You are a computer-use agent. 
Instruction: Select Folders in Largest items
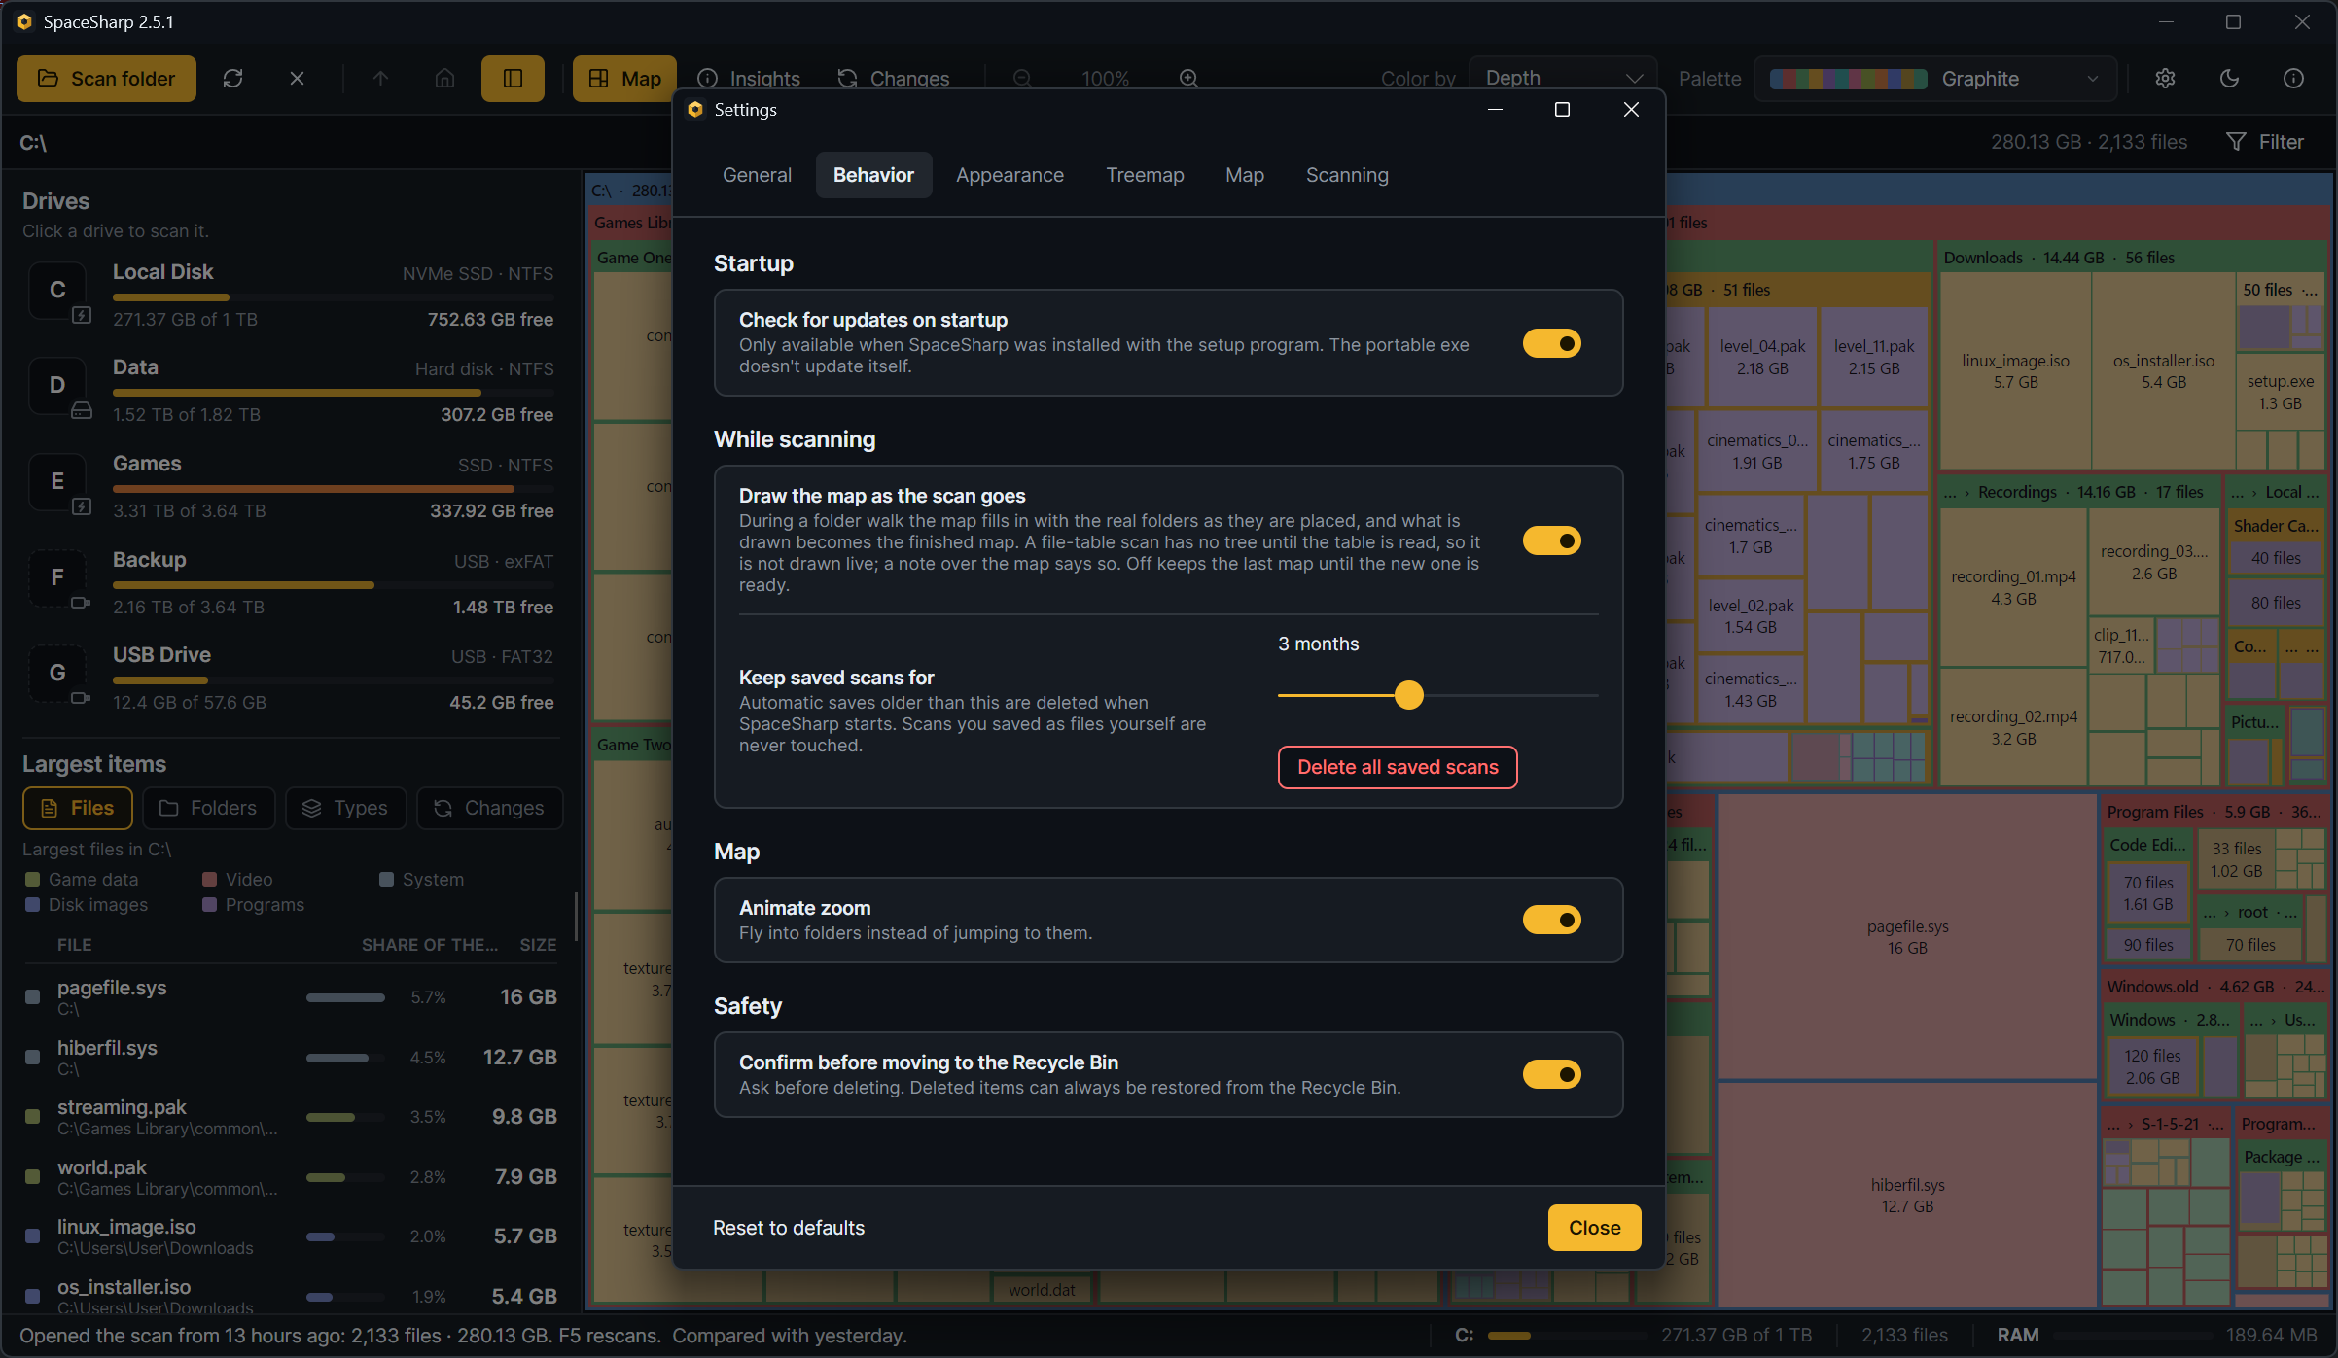coord(208,808)
